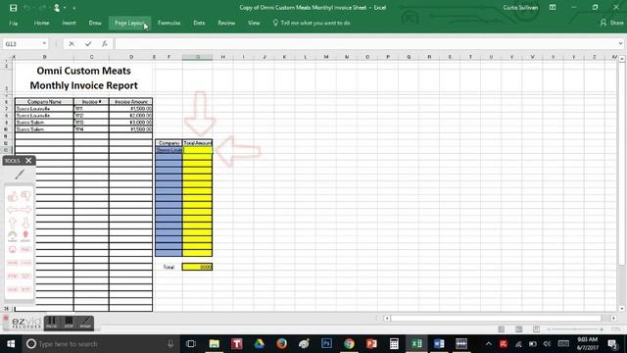Click the Undo arrow in the quick access toolbar
627x353 pixels.
tap(26, 8)
